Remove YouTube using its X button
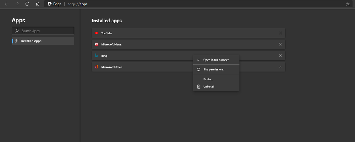355x142 pixels. (280, 33)
